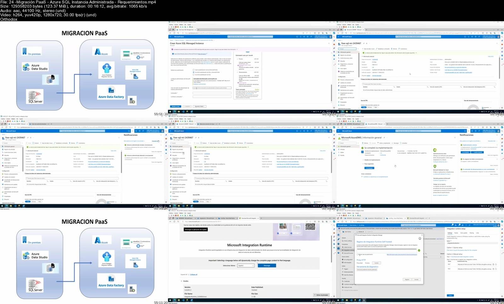This screenshot has width=504, height=304.
Task: Click the blue Descargar button on Integration Runtime page
Action: point(267,265)
